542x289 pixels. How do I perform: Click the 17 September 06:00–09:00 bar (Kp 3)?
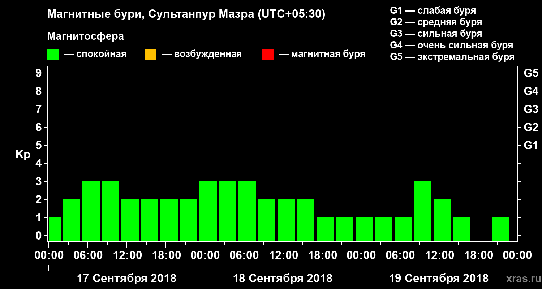click(91, 211)
